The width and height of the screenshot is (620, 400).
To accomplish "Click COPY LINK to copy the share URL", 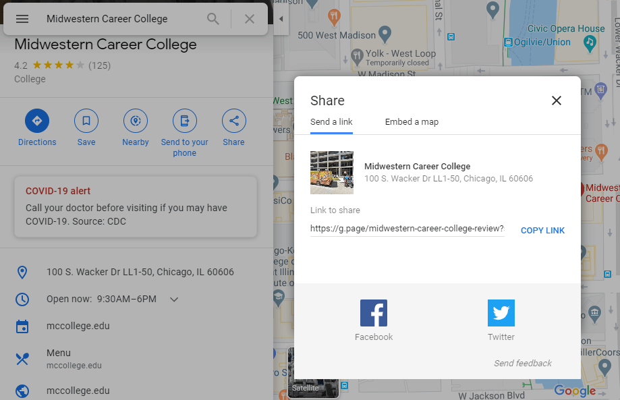I will [542, 230].
